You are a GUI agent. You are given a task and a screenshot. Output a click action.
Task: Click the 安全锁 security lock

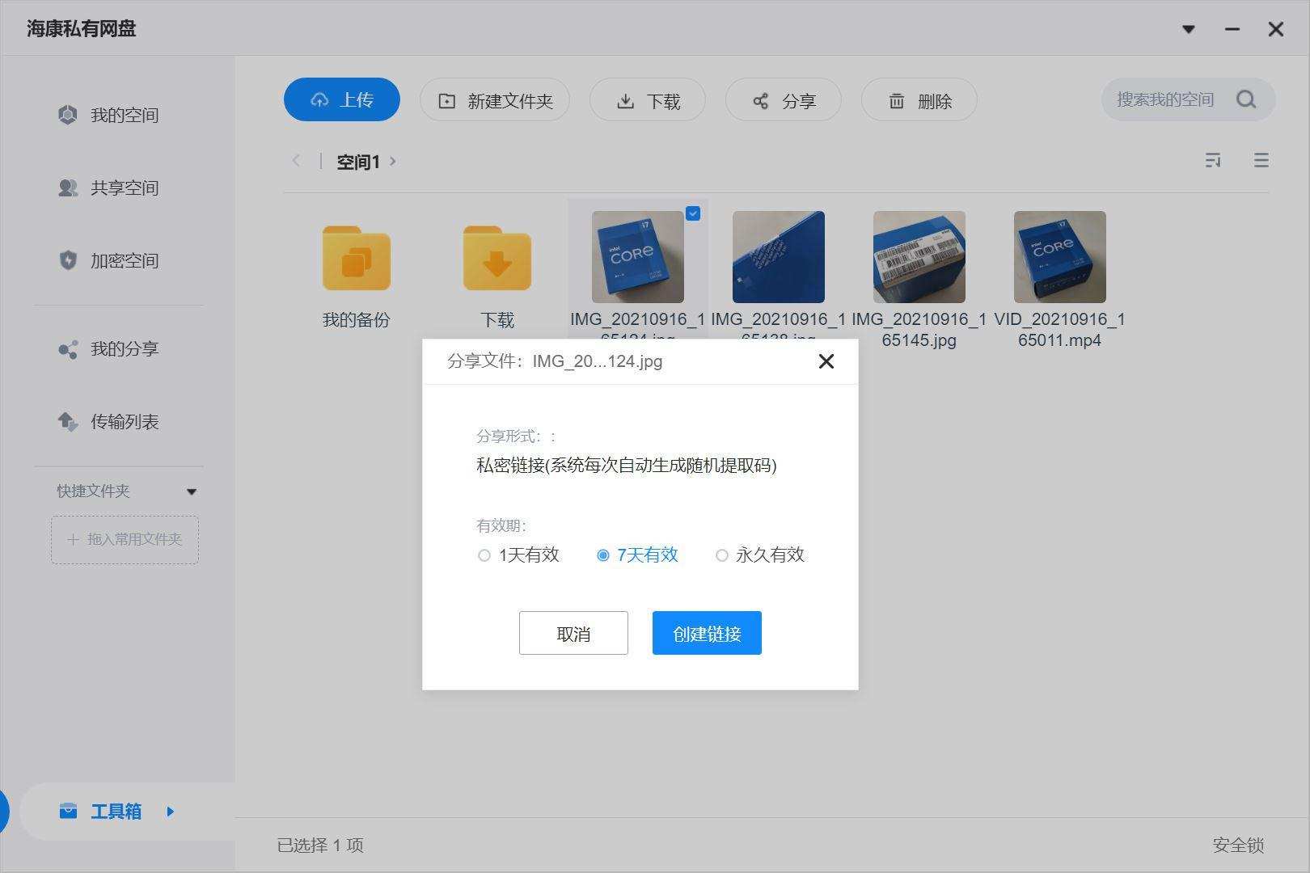pyautogui.click(x=1238, y=846)
